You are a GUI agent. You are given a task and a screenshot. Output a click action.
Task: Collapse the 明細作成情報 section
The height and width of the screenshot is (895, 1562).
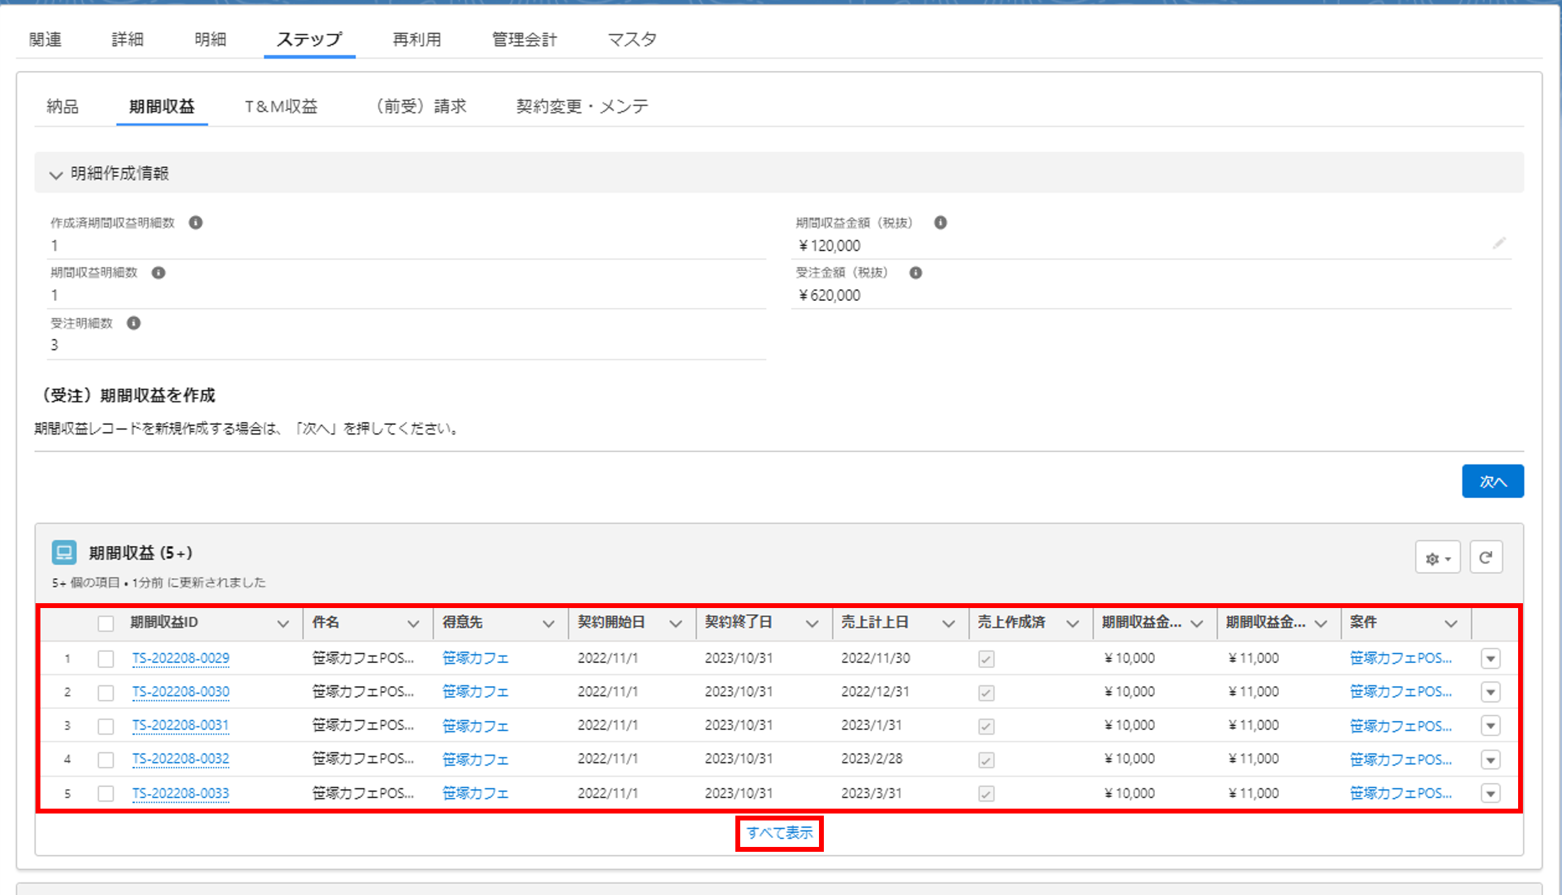coord(56,174)
